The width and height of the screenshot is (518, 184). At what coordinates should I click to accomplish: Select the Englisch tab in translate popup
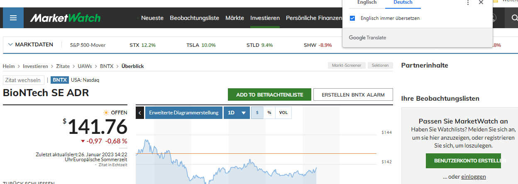point(367,2)
